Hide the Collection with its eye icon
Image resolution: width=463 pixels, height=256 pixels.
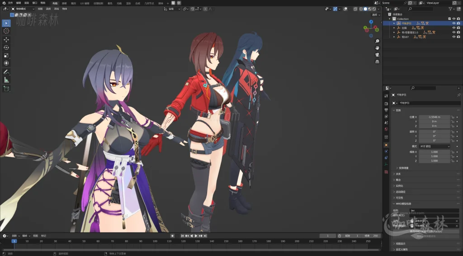click(x=454, y=19)
